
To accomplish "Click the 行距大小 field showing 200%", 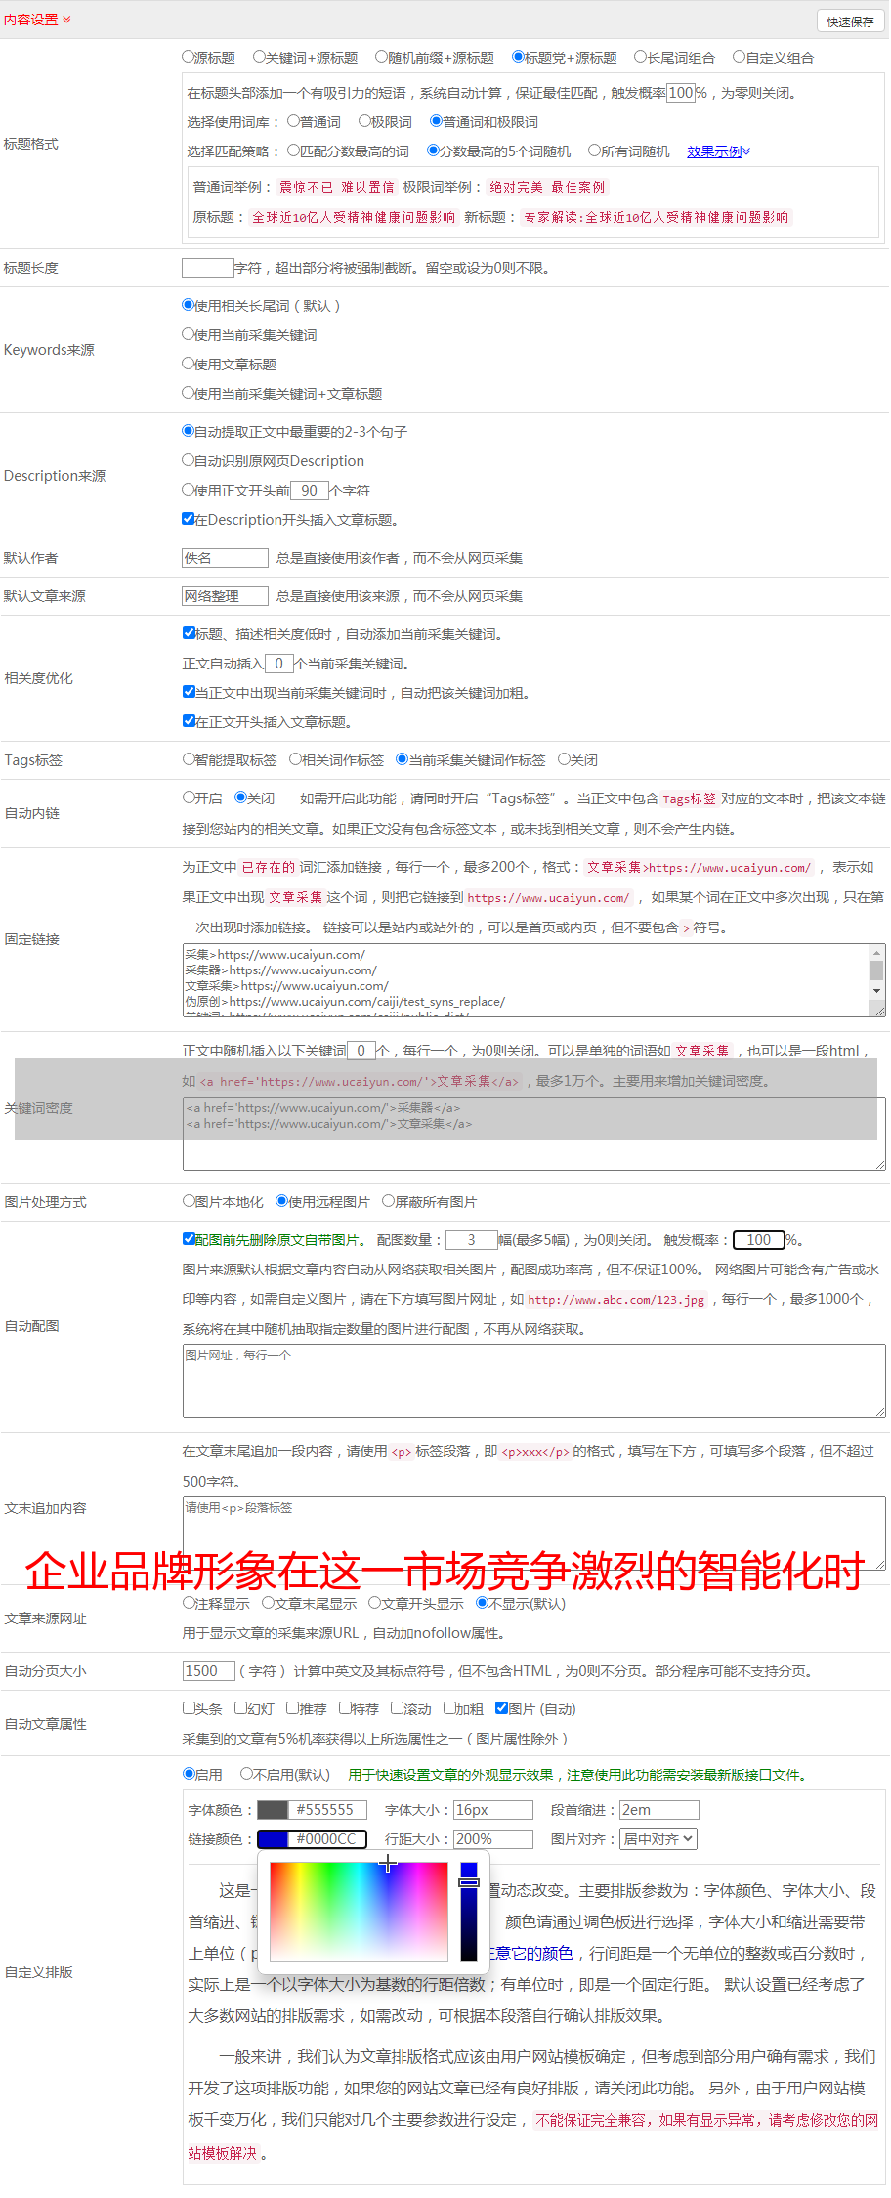I will [x=493, y=1839].
